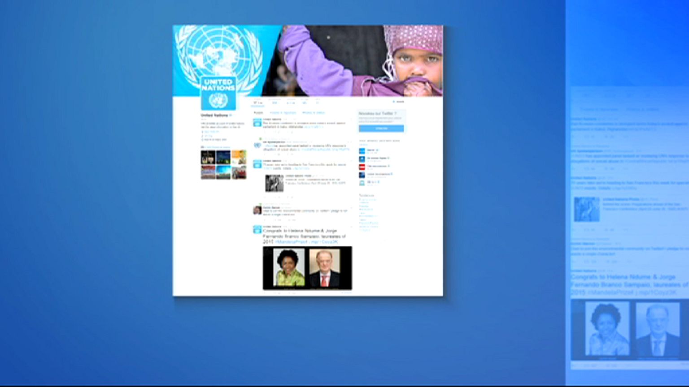Screen dimensions: 689x387
Task: Click UN avatar on the Congrats tweet
Action: (257, 230)
